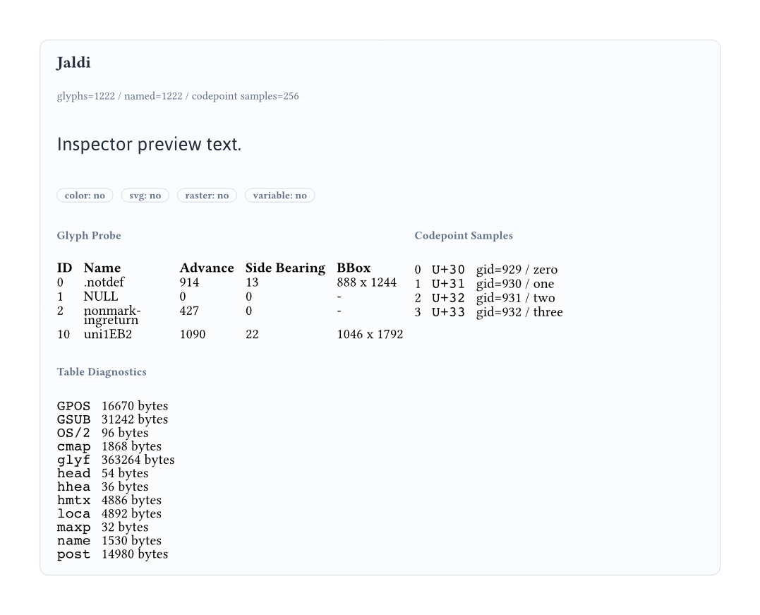The image size is (760, 615).
Task: Select the glyphs=1222 summary line
Action: click(178, 96)
